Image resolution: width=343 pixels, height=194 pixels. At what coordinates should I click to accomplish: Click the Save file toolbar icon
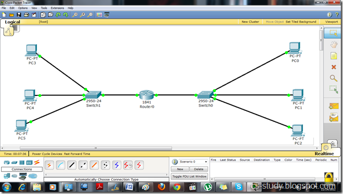(x=19, y=15)
